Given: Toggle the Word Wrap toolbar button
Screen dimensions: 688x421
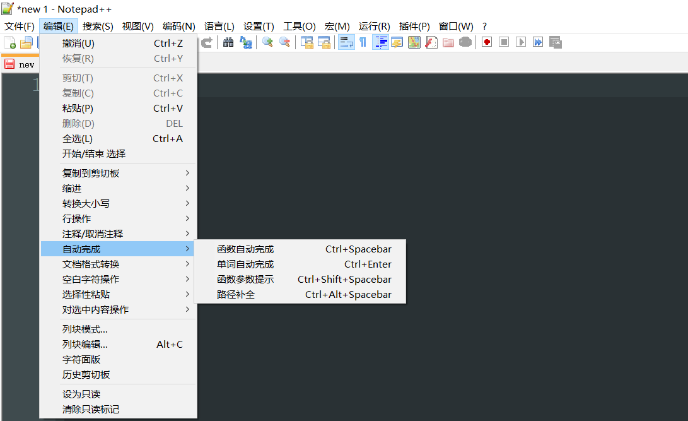Looking at the screenshot, I should pos(346,42).
